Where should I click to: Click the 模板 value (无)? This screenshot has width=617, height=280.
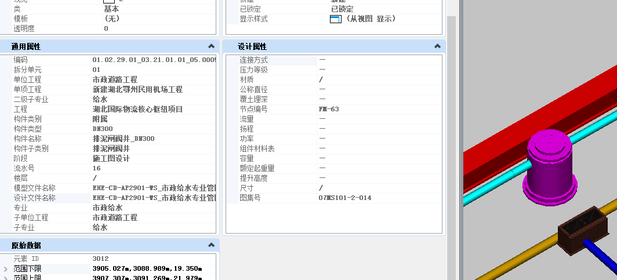pyautogui.click(x=112, y=19)
